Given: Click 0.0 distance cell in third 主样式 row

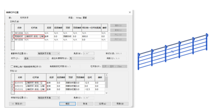Looking at the screenshot, I should (x=92, y=40).
